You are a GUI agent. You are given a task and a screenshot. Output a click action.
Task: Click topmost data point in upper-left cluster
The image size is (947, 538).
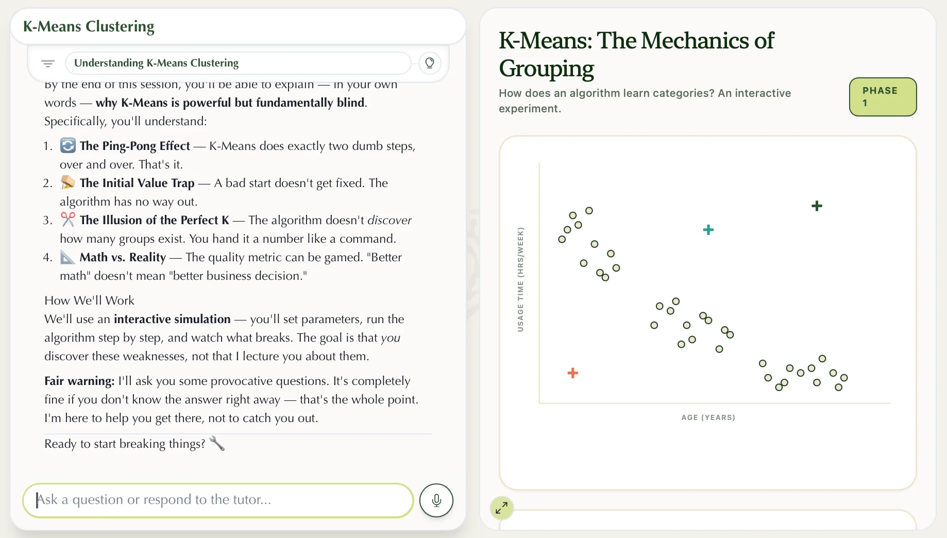click(589, 210)
